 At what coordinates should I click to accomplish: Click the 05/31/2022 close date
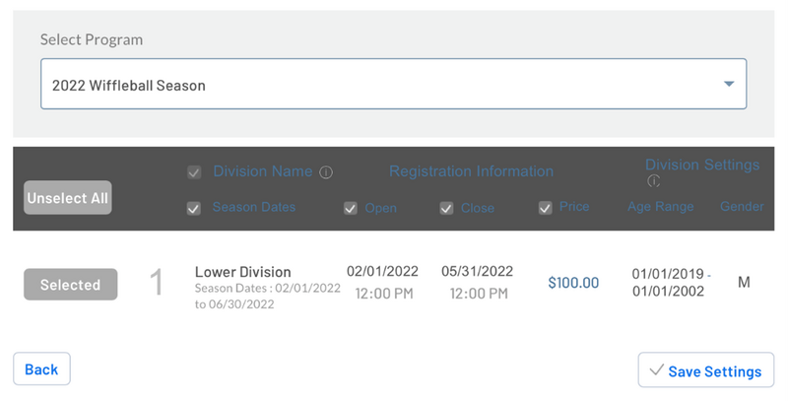[477, 271]
